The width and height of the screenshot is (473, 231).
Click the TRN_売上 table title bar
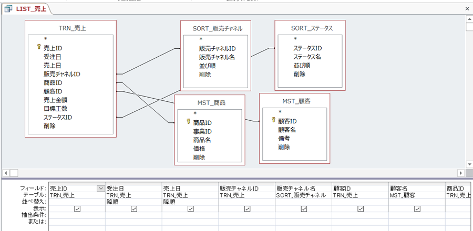pos(72,28)
